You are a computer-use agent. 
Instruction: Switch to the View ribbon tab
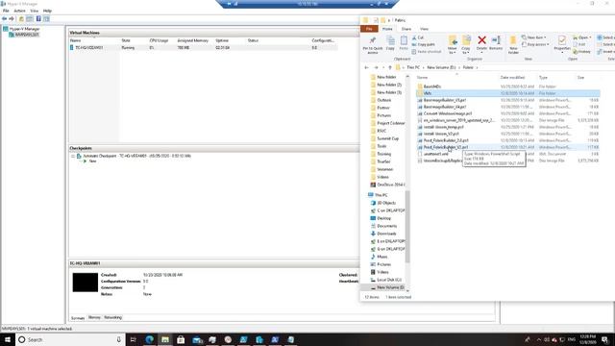(424, 29)
